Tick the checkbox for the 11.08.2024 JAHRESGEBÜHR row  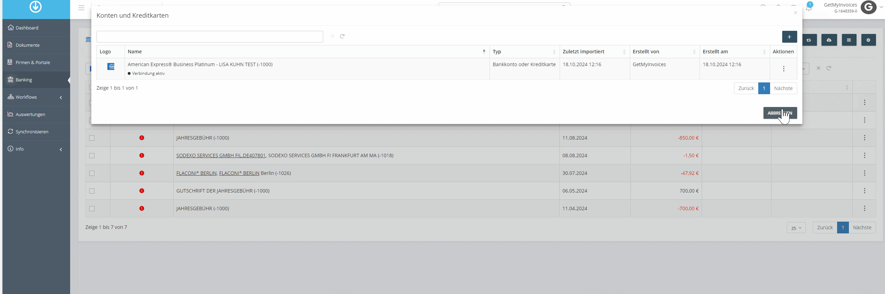coord(92,138)
